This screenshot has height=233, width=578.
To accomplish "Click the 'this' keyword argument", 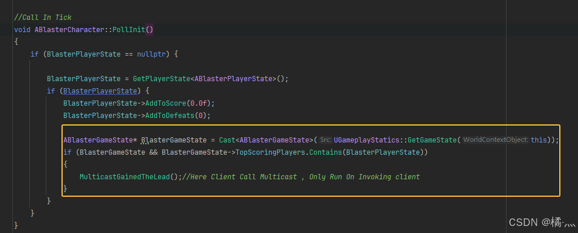I will 539,140.
